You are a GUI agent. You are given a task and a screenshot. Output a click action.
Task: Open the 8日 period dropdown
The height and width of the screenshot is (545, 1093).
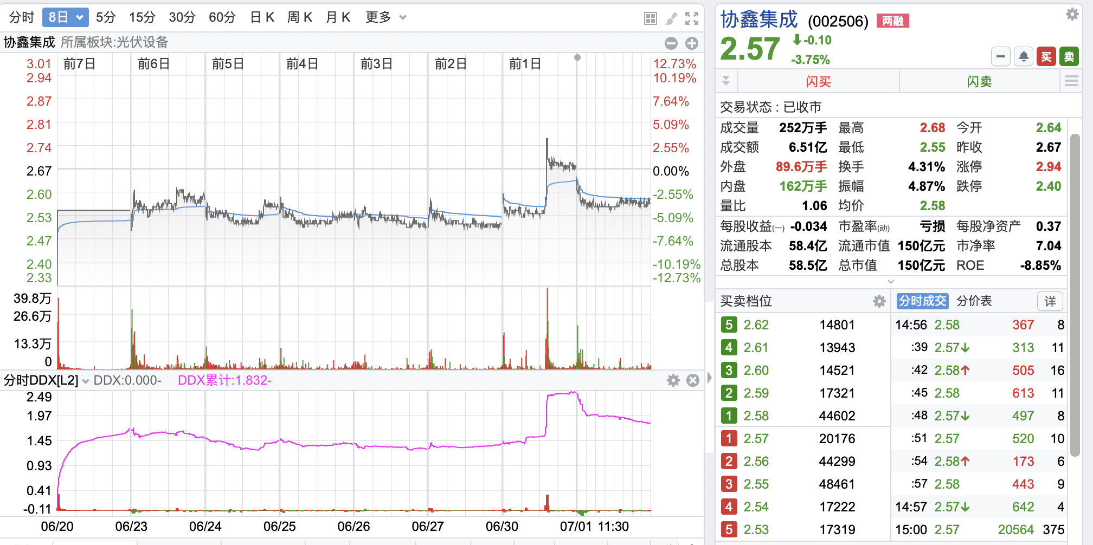tap(65, 17)
